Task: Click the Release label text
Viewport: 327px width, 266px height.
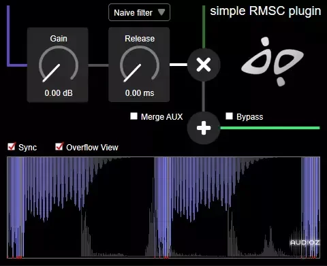Action: [x=140, y=39]
